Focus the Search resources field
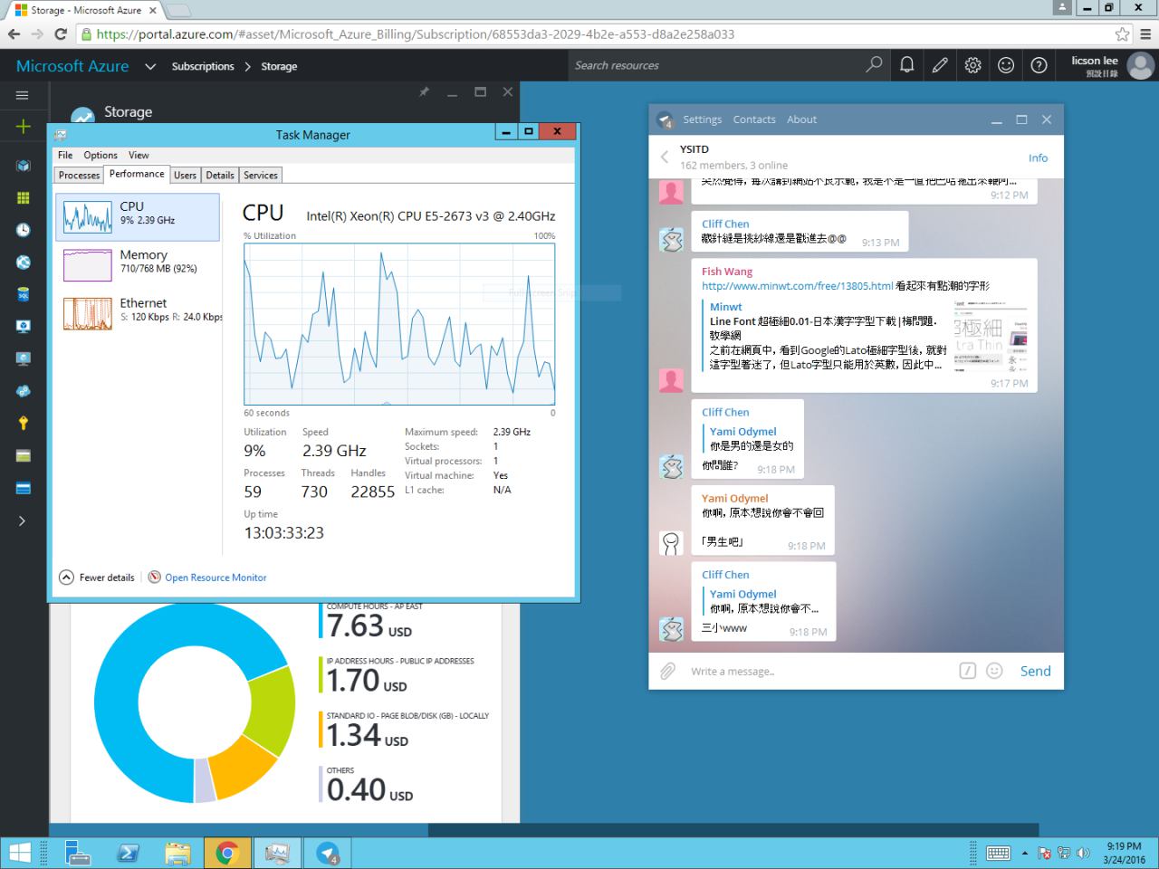1159x869 pixels. click(x=715, y=65)
